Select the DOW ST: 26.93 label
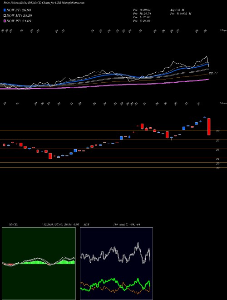This screenshot has height=300, width=227. 19,10
